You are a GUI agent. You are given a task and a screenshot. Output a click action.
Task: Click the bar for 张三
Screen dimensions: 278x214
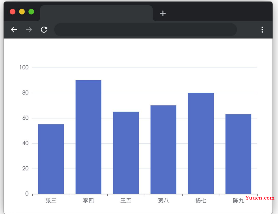pyautogui.click(x=51, y=159)
